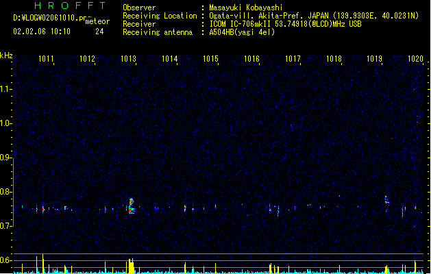431x274 pixels.
Task: Click the Receiving antenna label
Action: (158, 32)
